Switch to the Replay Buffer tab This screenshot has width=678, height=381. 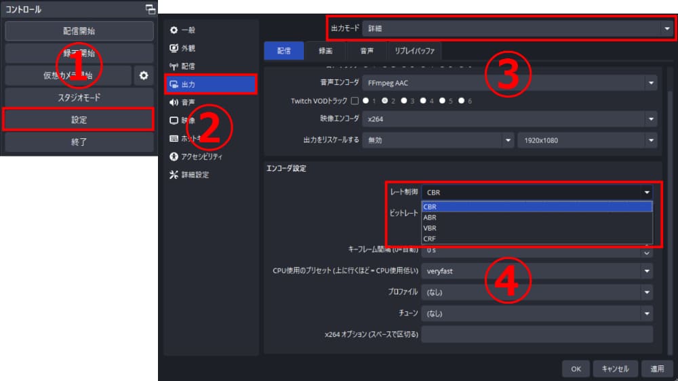click(x=415, y=51)
